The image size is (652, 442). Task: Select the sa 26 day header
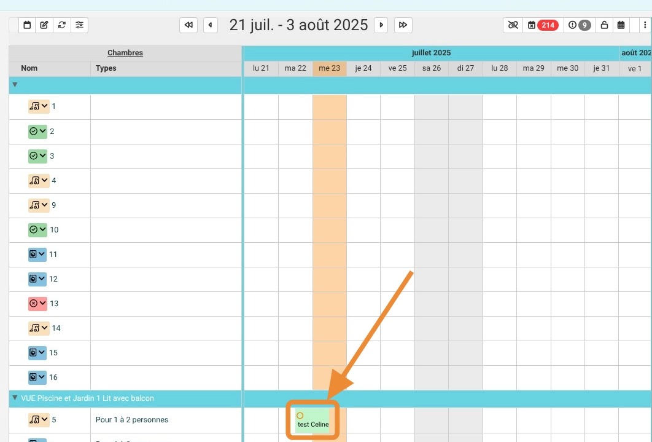point(432,68)
